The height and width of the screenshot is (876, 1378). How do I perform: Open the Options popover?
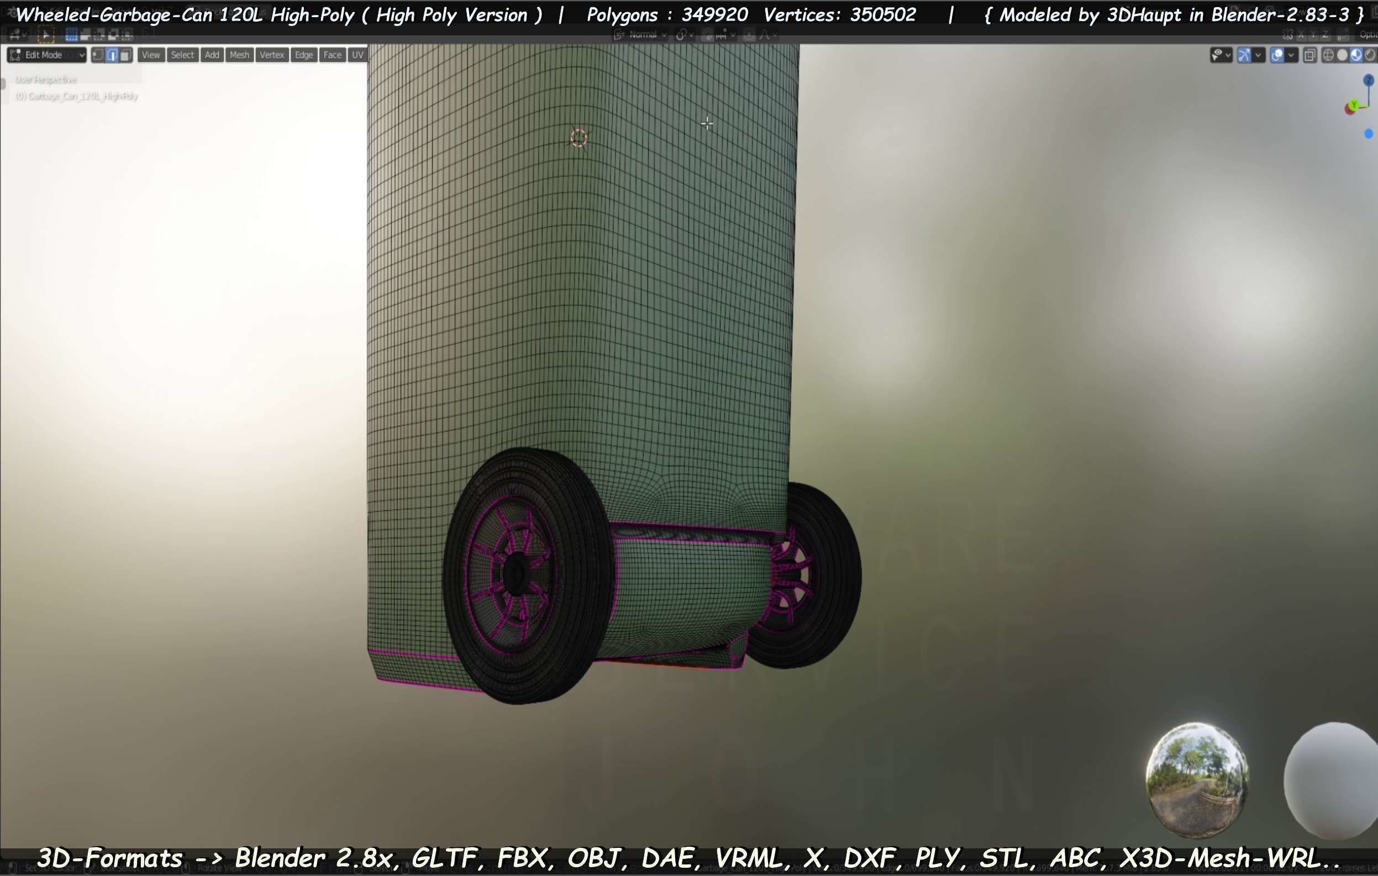point(1368,35)
